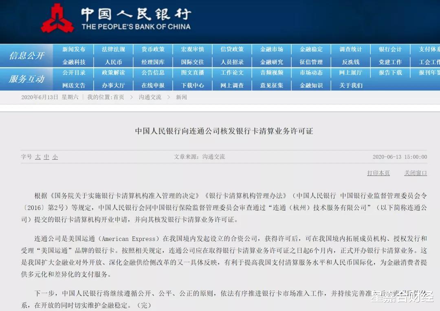Image resolution: width=440 pixels, height=311 pixels.
Task: Click the 打印本页 print link
Action: [378, 173]
